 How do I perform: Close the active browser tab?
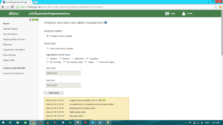click(x=30, y=2)
